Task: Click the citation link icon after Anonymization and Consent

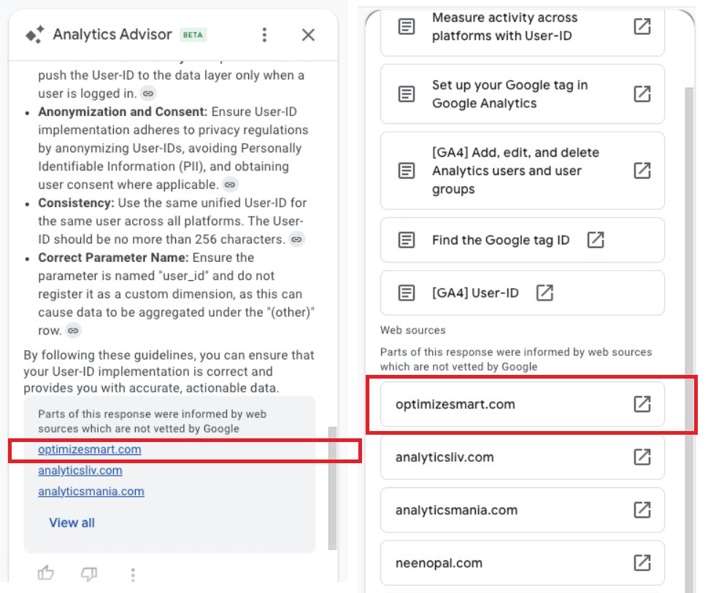Action: 229,185
